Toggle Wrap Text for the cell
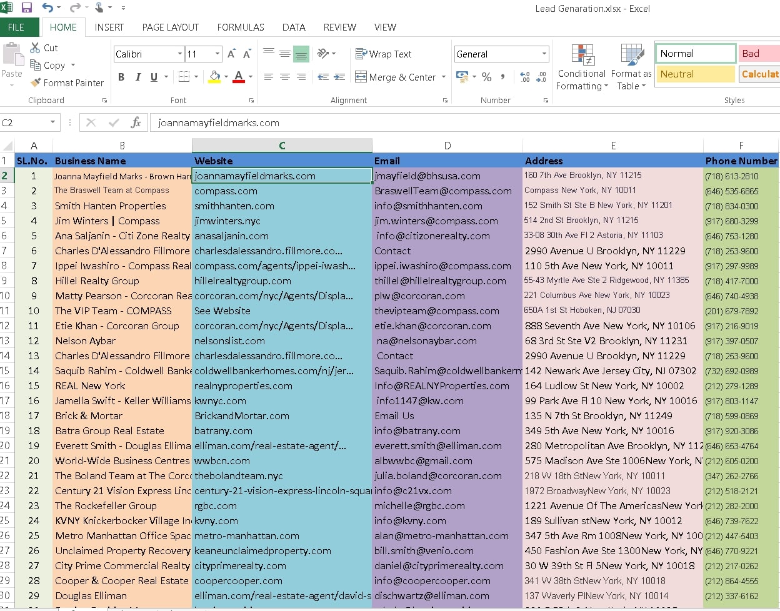 384,54
